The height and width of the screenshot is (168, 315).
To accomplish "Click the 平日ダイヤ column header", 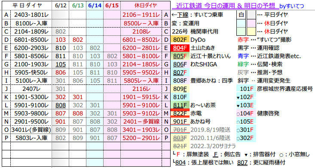I will [27, 6].
